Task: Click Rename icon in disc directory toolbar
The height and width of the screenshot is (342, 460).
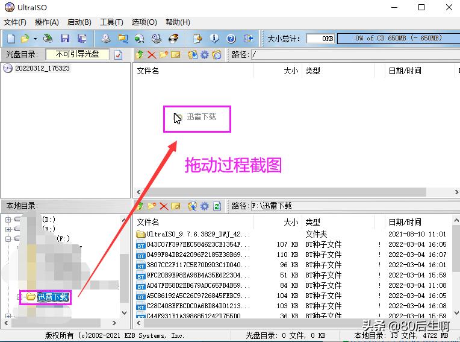Action: coord(176,55)
